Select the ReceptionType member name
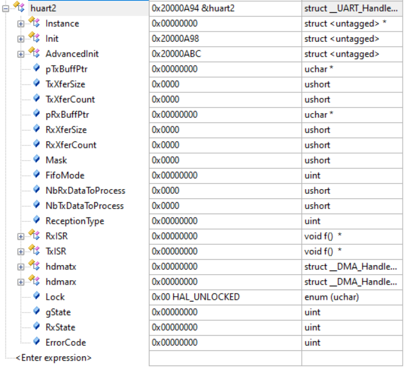 (75, 221)
